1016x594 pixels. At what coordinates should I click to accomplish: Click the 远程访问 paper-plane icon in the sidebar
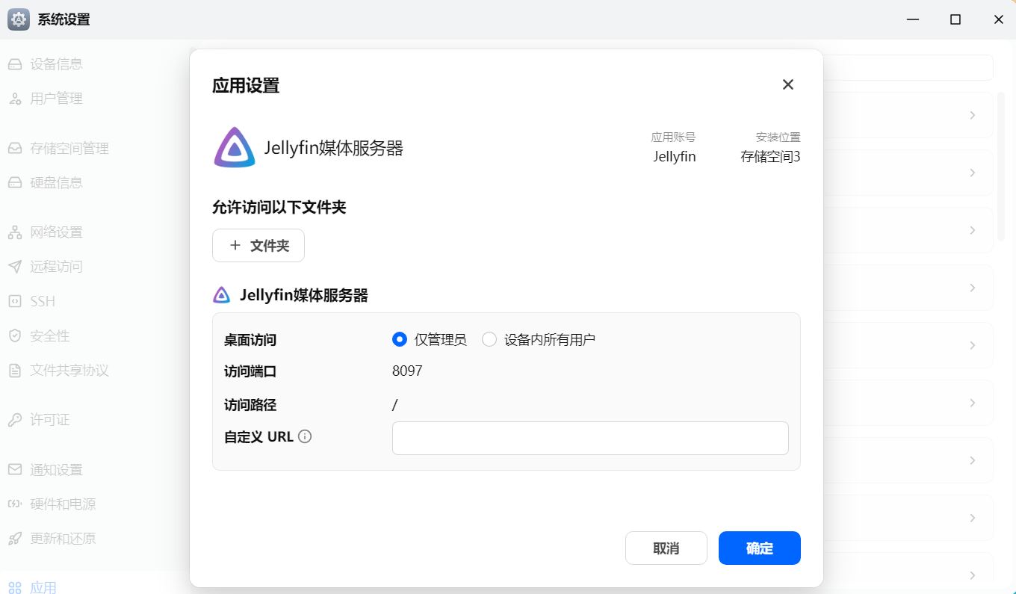(x=15, y=267)
